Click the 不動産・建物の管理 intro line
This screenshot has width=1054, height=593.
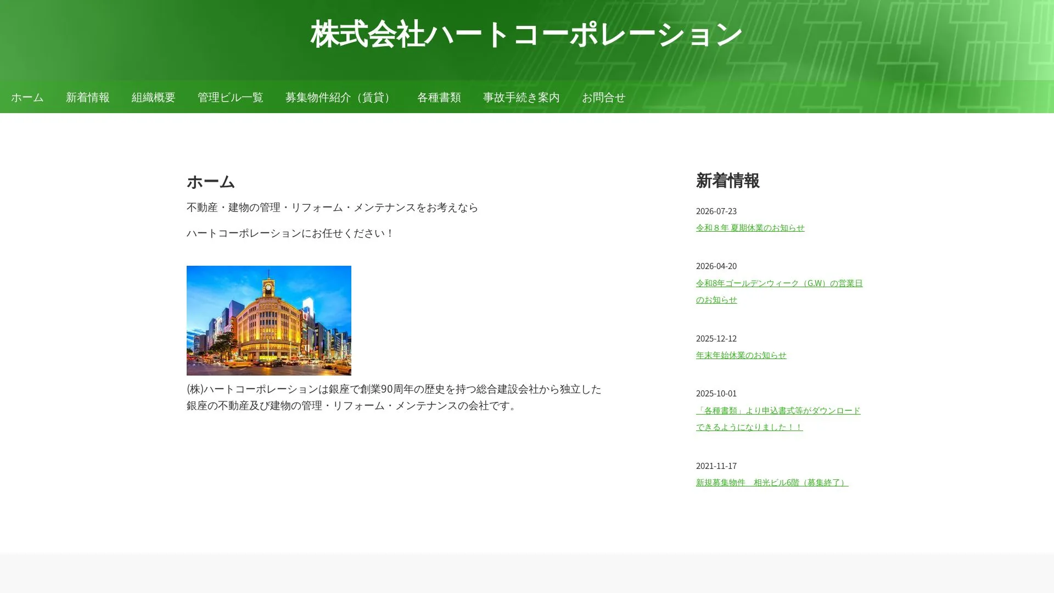[x=332, y=207]
